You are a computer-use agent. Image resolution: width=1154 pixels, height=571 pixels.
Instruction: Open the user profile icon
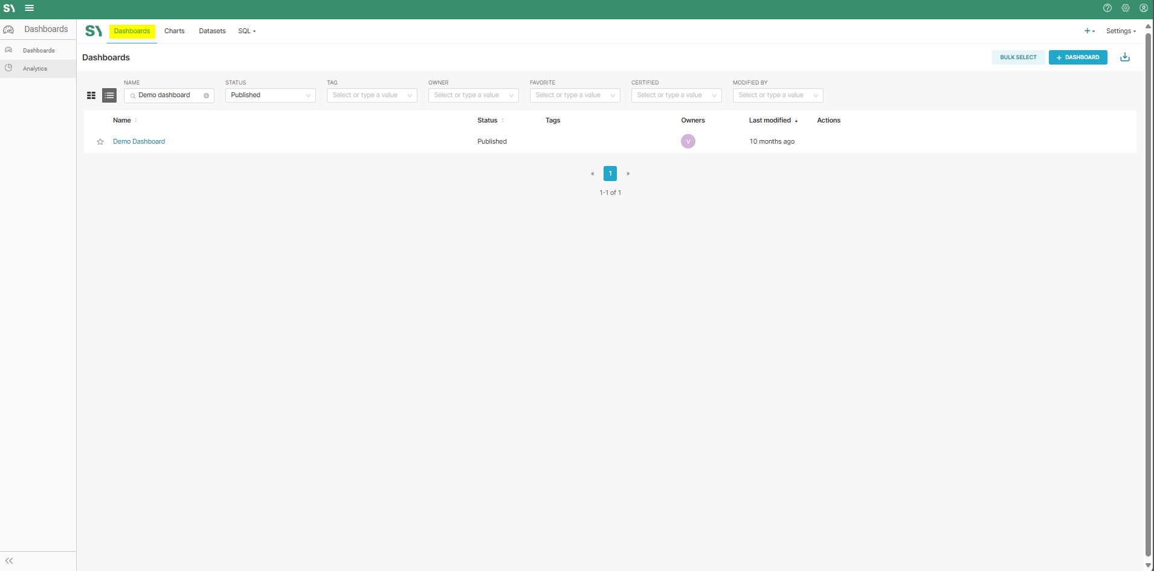1143,8
